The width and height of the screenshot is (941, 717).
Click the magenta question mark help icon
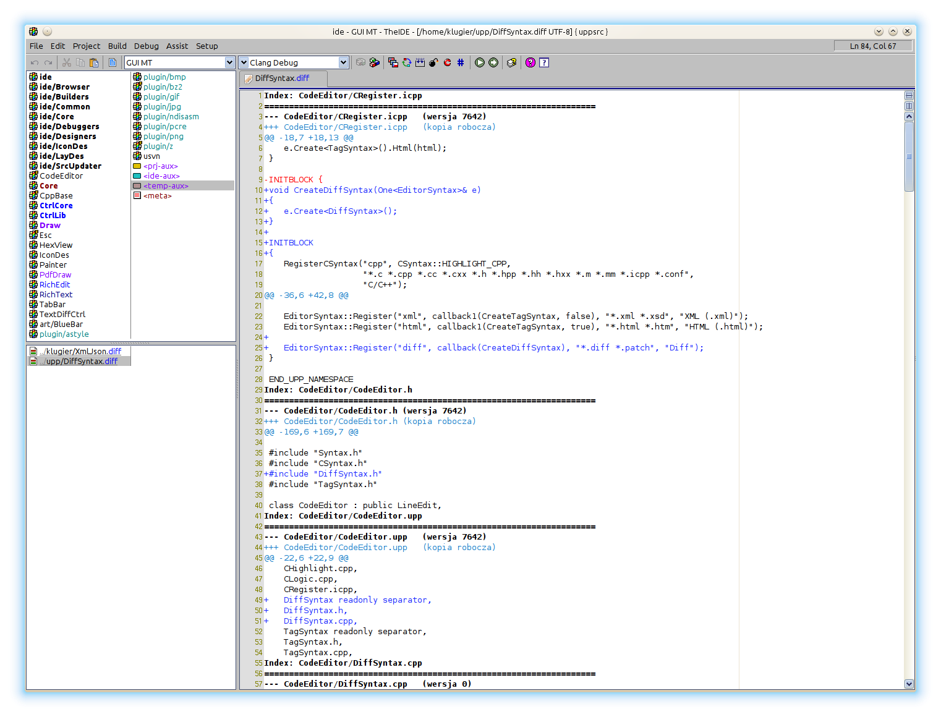click(x=530, y=62)
